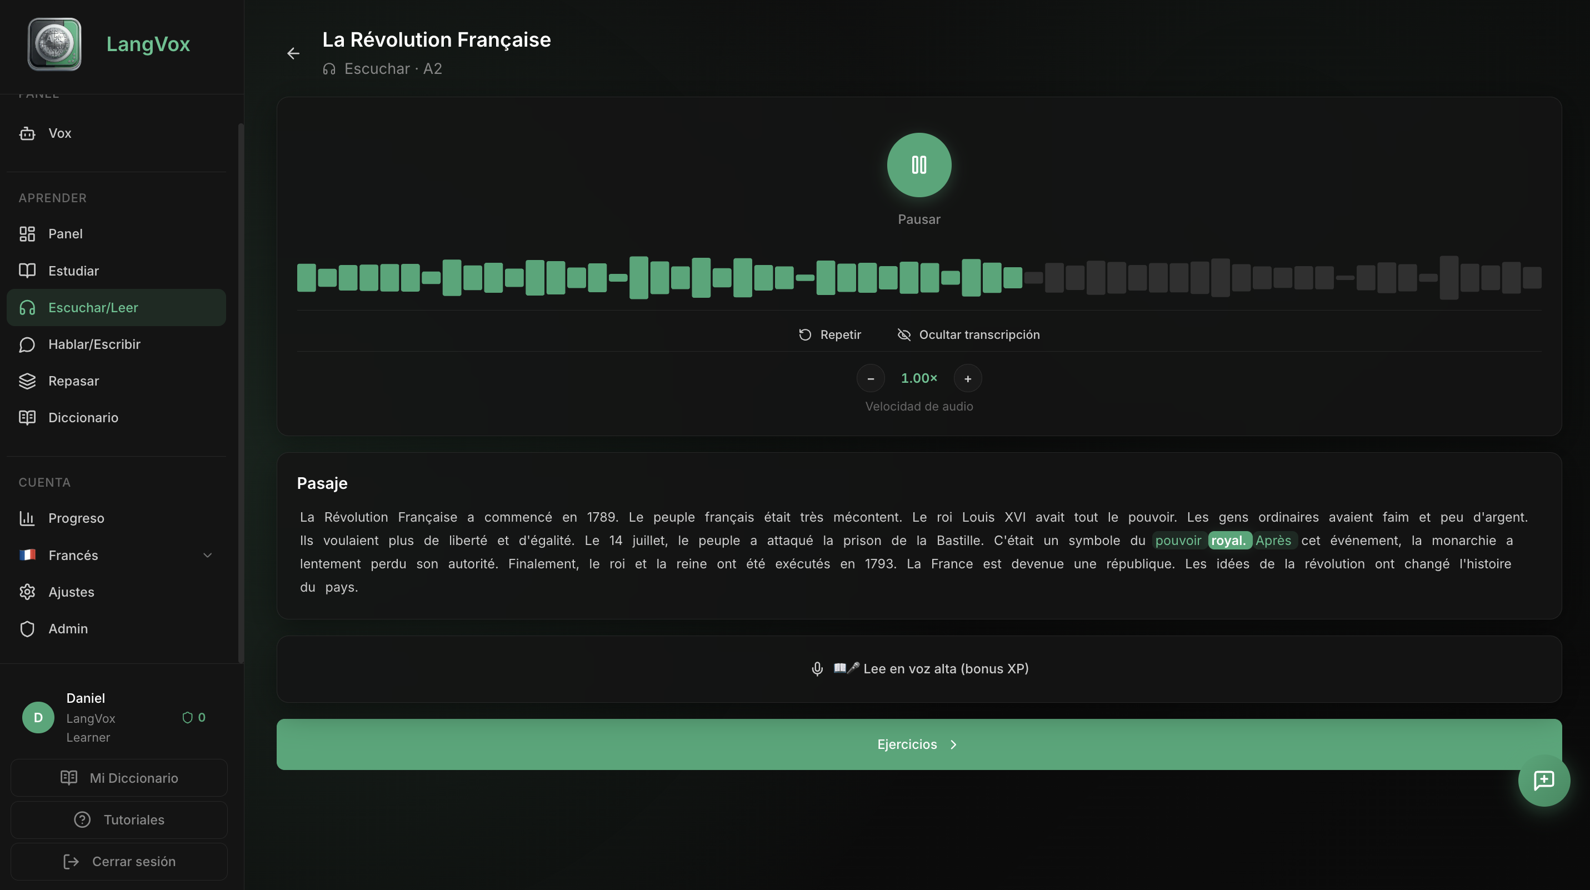
Task: Click the French flag icon
Action: pyautogui.click(x=27, y=555)
